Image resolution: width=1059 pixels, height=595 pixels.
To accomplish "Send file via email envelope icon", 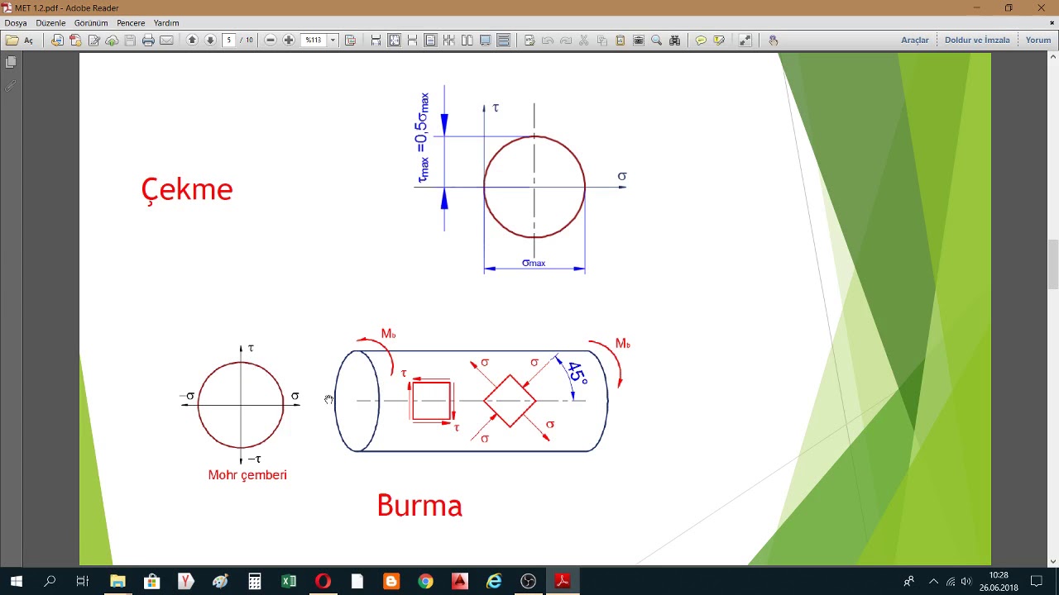I will 166,40.
